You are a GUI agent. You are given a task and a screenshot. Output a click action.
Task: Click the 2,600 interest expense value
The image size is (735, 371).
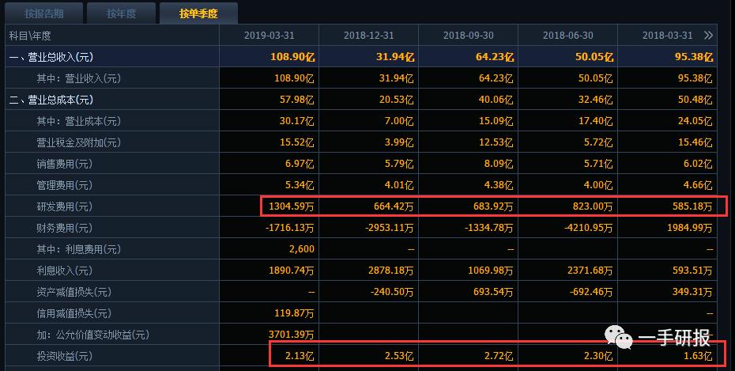click(x=302, y=249)
